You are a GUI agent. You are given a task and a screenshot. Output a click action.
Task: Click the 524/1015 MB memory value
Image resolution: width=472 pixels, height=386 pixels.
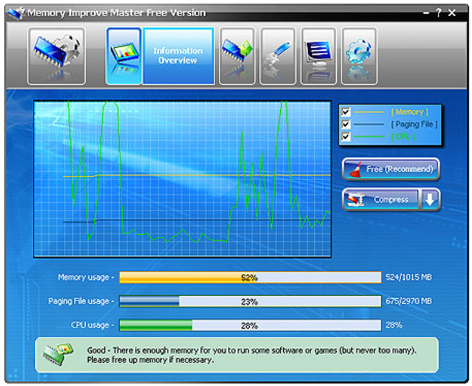point(408,277)
